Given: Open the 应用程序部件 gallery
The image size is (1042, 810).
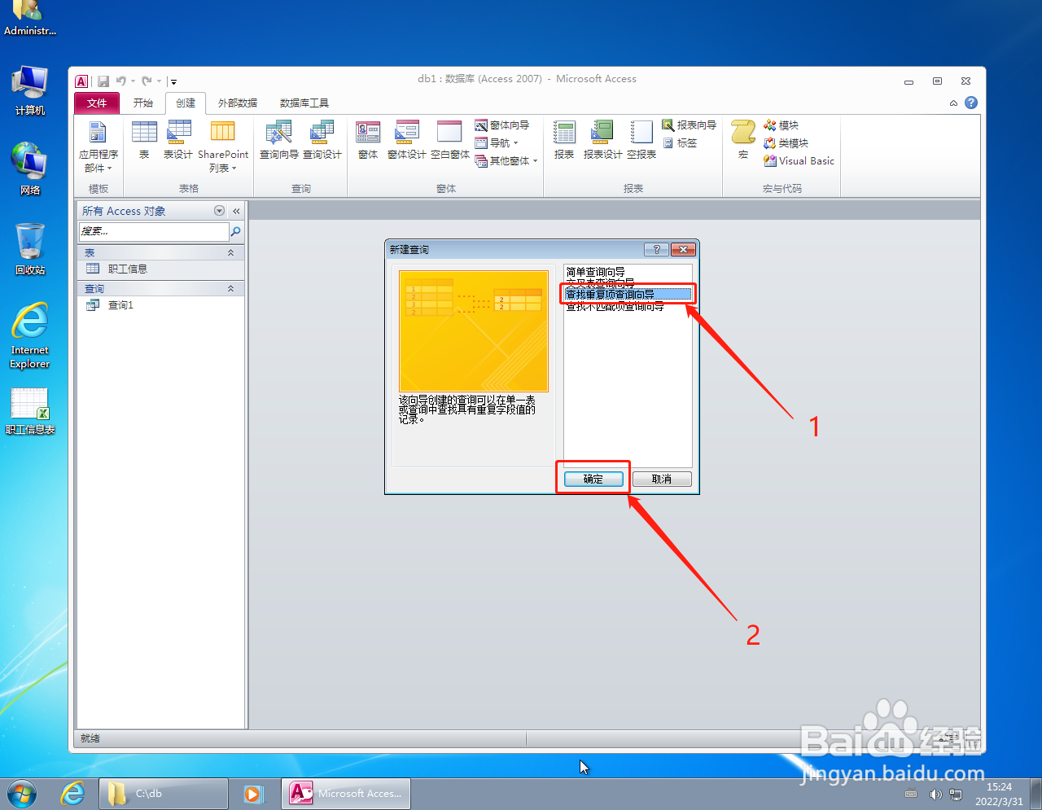Looking at the screenshot, I should click(98, 147).
